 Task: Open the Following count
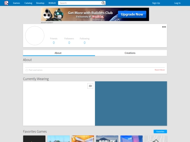click(84, 43)
